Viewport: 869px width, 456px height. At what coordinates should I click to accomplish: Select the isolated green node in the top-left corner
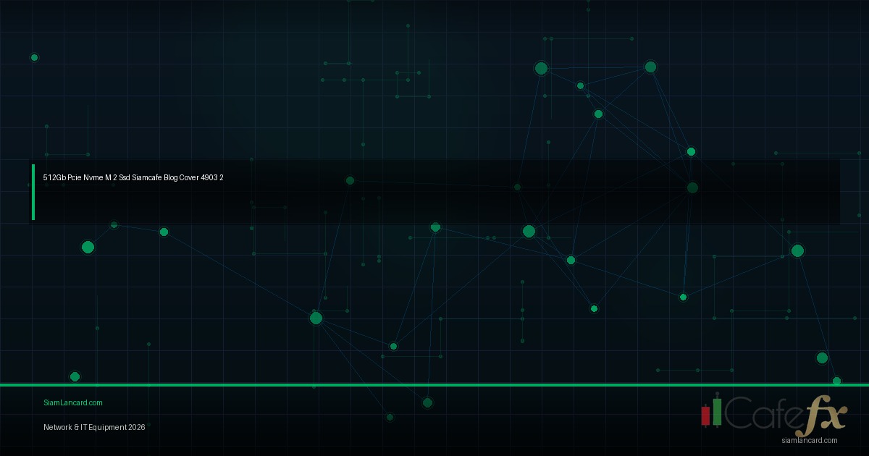click(x=34, y=57)
